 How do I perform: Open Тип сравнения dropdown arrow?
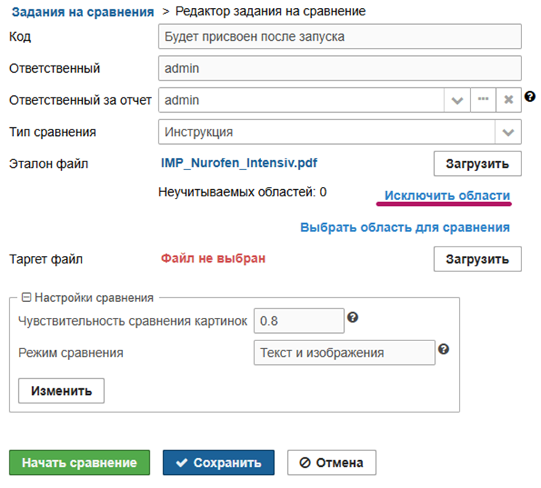(x=508, y=132)
